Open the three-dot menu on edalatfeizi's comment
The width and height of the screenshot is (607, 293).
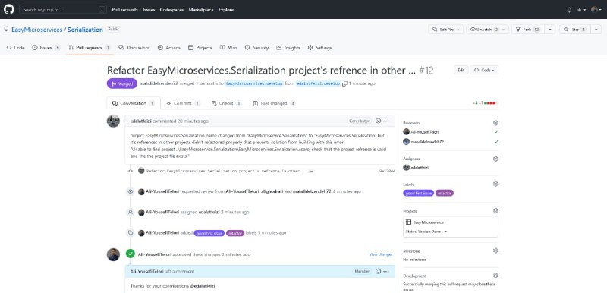coord(386,121)
